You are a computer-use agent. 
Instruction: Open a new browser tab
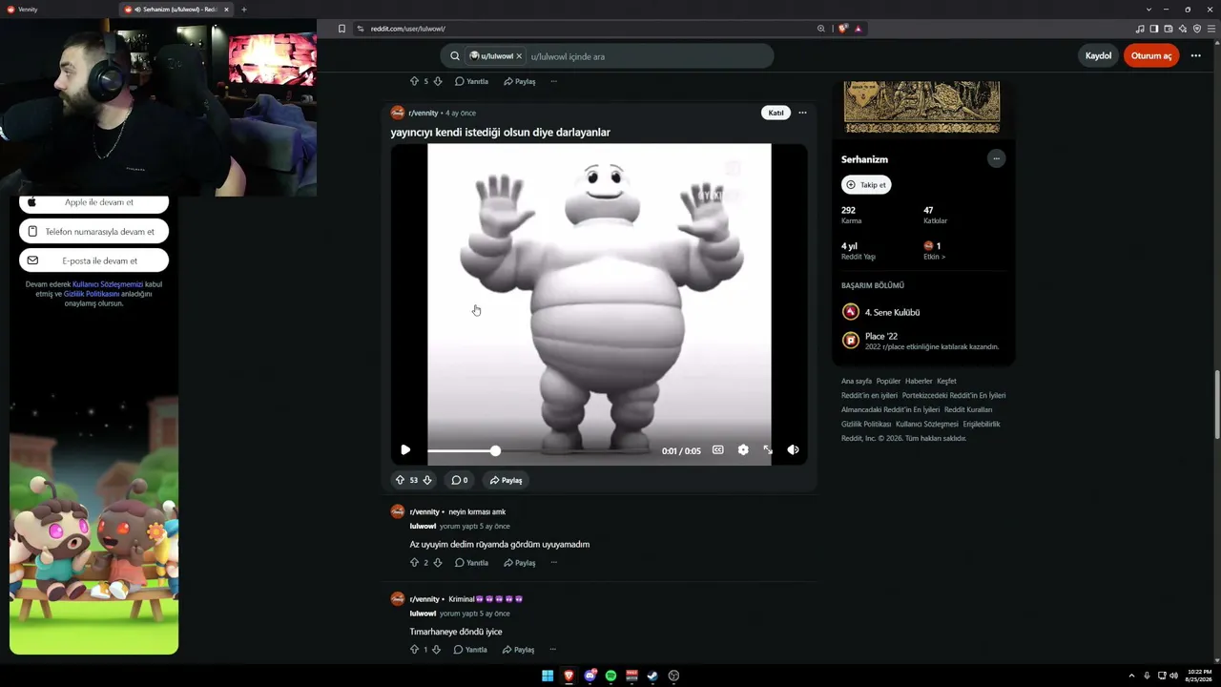pos(243,10)
